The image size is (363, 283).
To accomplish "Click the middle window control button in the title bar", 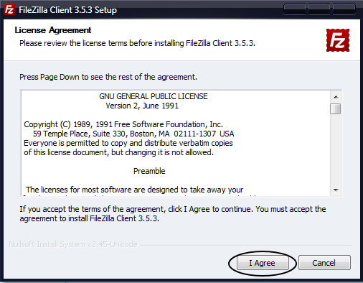I will tap(319, 9).
